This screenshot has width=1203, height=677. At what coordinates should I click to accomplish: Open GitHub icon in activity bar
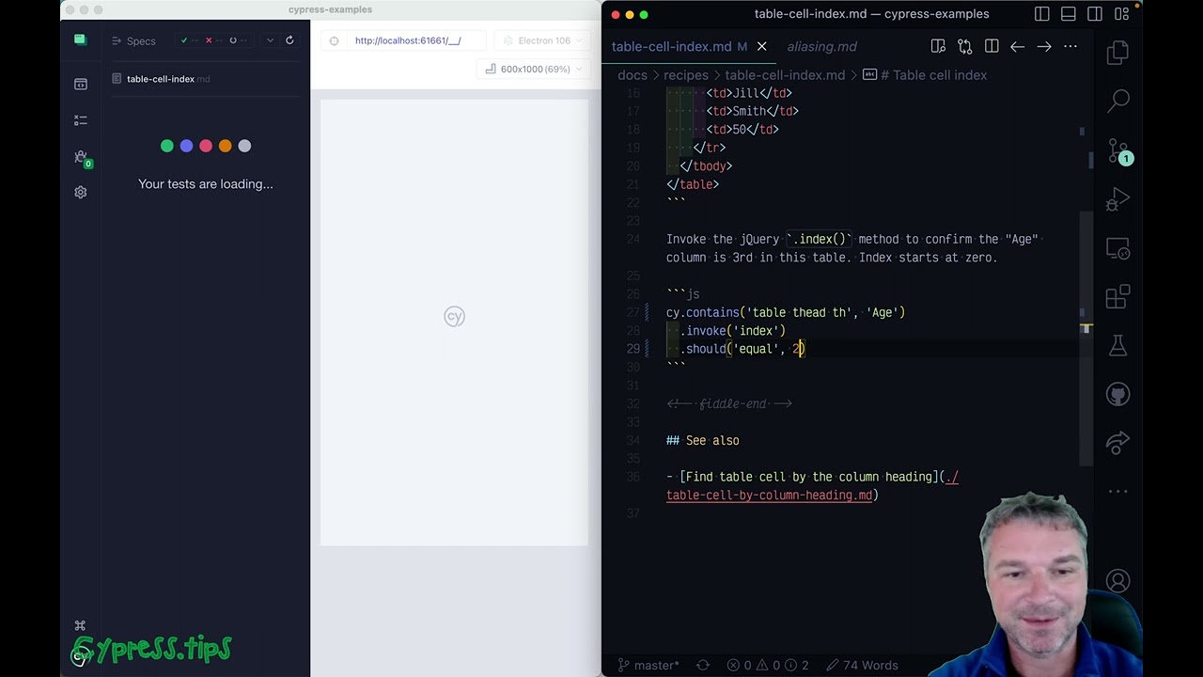click(1117, 394)
